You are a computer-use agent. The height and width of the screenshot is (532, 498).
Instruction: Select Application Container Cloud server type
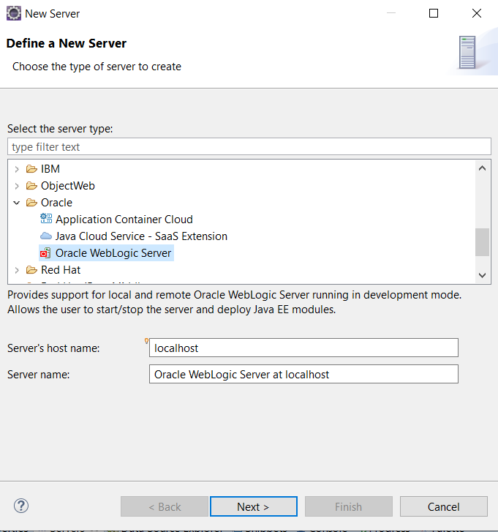pos(124,220)
